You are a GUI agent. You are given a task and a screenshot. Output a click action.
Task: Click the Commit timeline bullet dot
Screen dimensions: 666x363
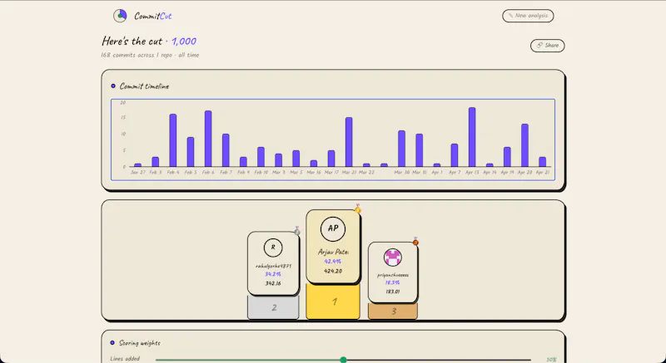pos(113,86)
